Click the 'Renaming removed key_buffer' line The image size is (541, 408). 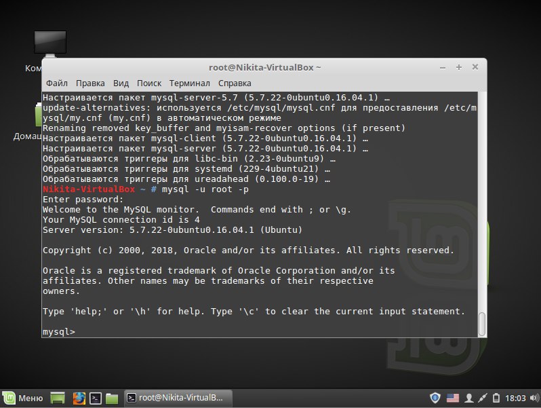click(x=224, y=128)
